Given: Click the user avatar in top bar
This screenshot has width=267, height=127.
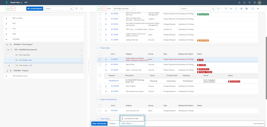Looking at the screenshot, I should pyautogui.click(x=260, y=2).
